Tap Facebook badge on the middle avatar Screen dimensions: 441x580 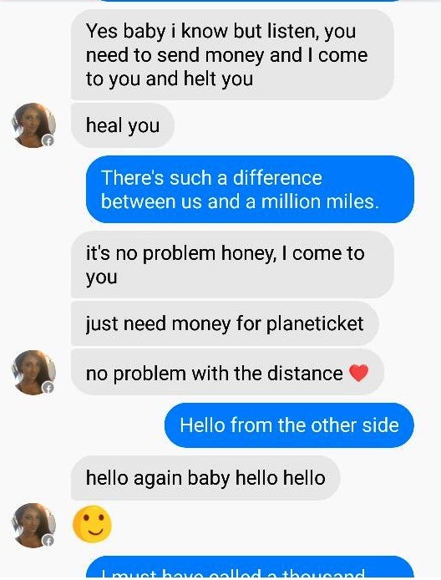click(48, 387)
